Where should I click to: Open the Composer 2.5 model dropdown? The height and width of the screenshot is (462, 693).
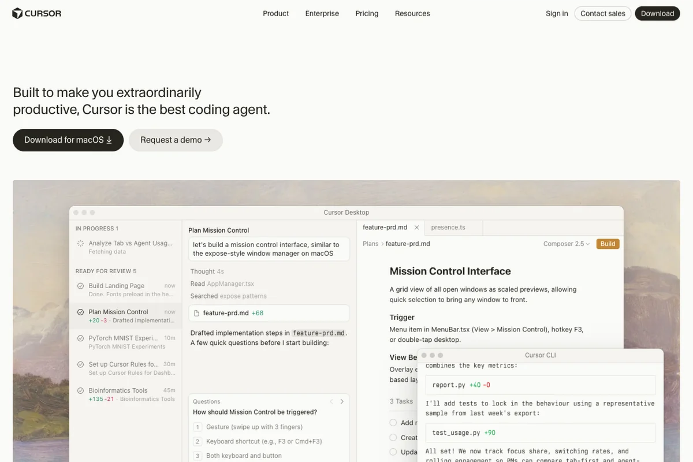point(567,244)
